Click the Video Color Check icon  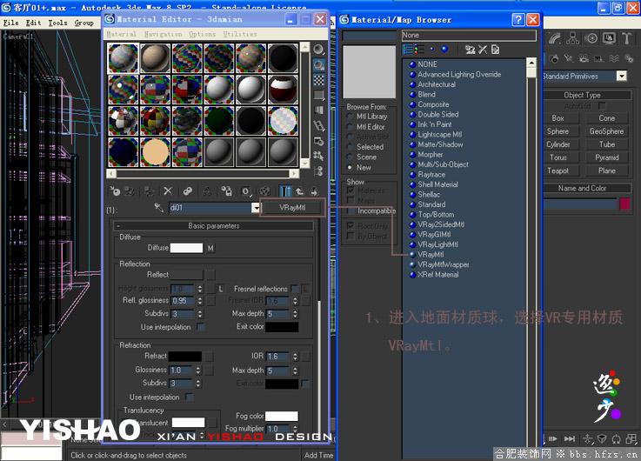(x=318, y=110)
